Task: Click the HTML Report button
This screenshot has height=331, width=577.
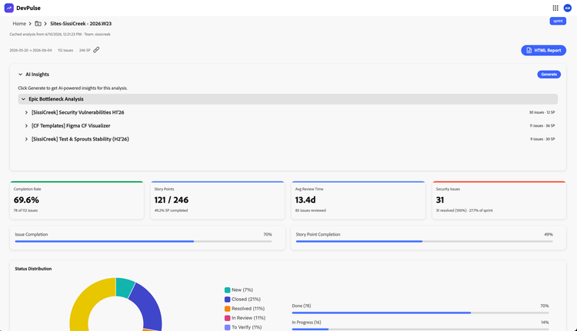Action: [x=543, y=51]
